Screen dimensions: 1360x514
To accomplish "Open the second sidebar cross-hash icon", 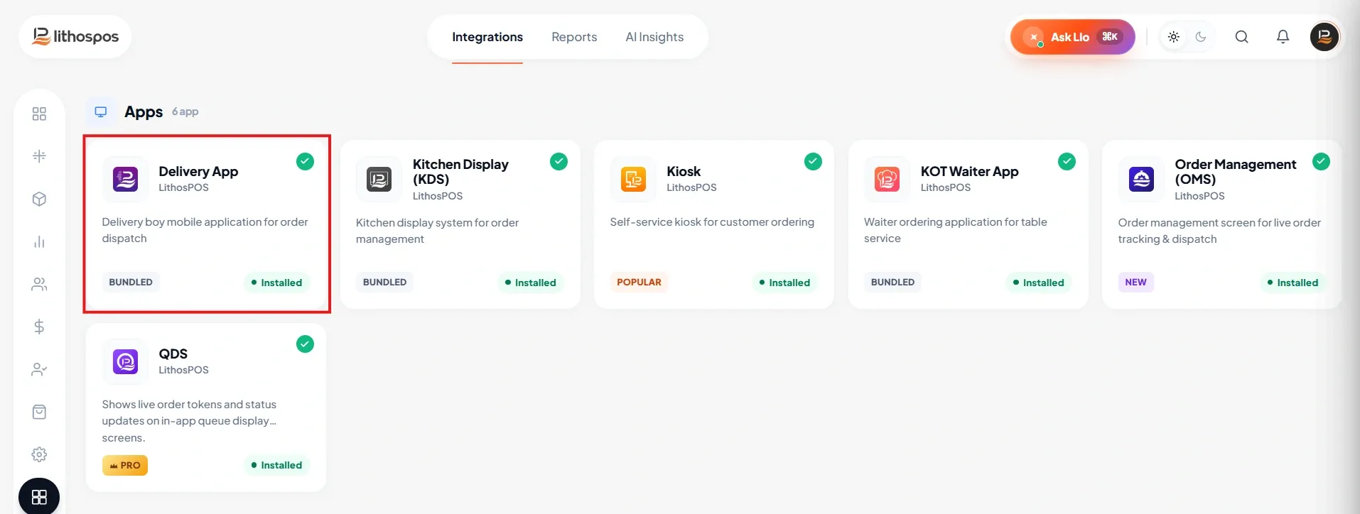I will coord(39,156).
